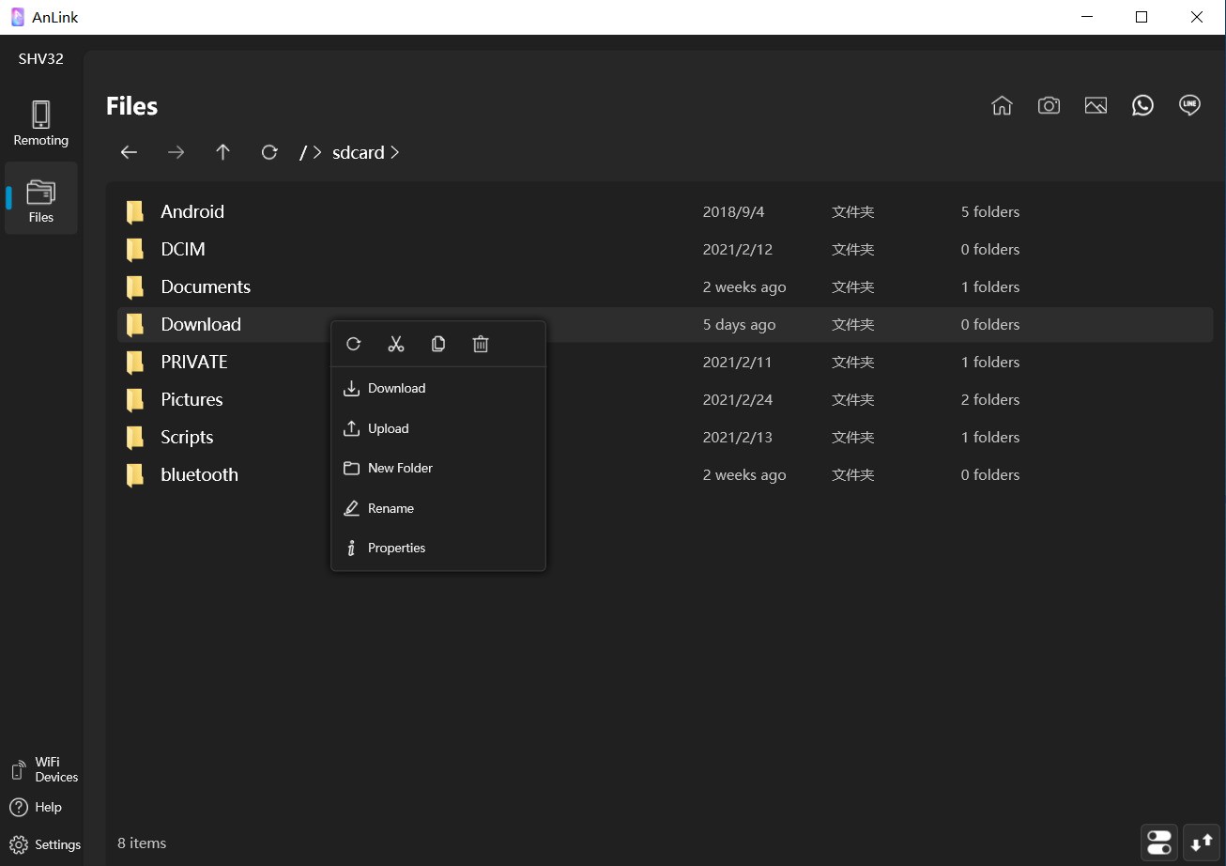Open the pictures shortcut icon
This screenshot has width=1226, height=866.
point(1096,106)
